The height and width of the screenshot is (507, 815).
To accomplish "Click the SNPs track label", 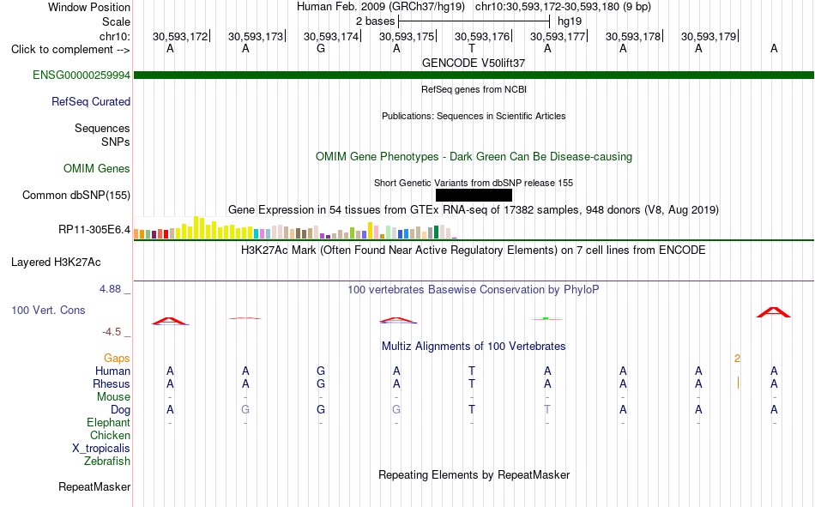I will pyautogui.click(x=116, y=142).
